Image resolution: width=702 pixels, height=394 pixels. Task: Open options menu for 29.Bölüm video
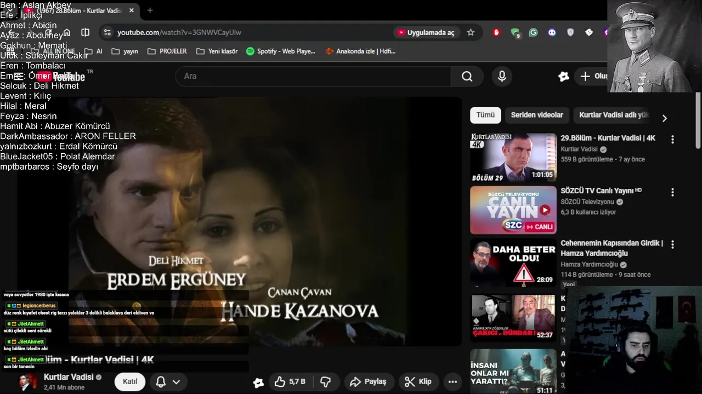point(672,140)
